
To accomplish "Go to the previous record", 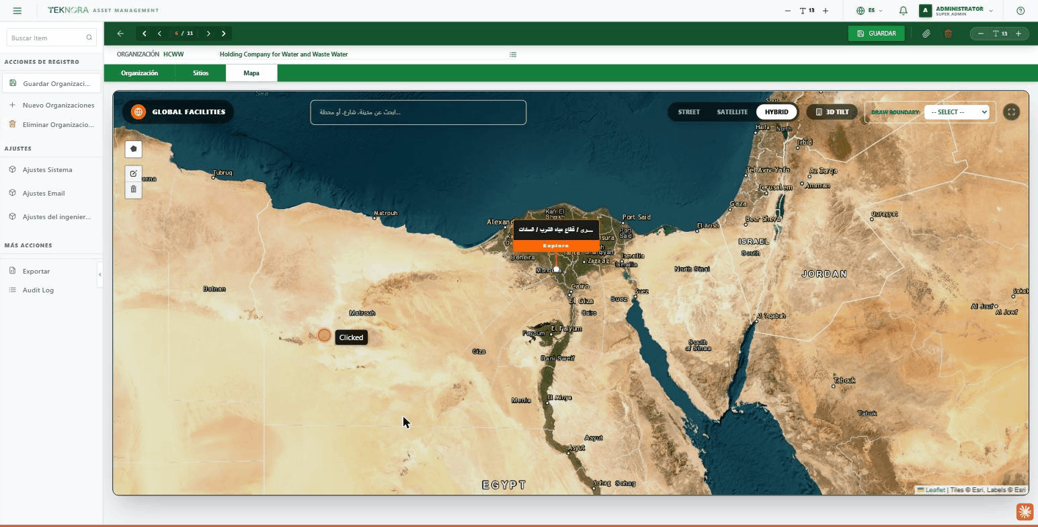I will coord(159,34).
